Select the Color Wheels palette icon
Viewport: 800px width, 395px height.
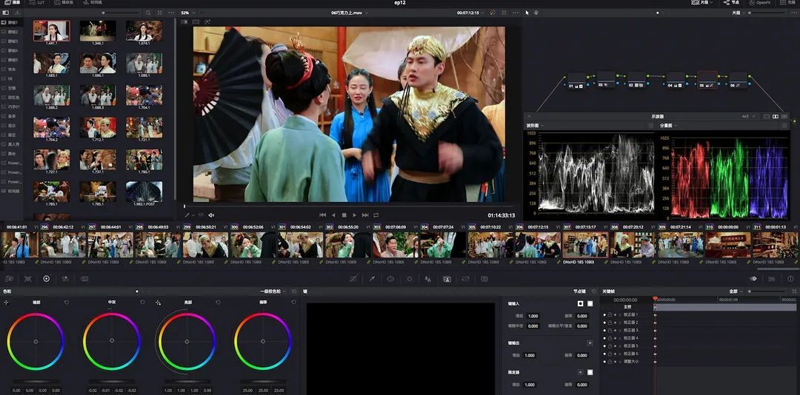tap(47, 279)
